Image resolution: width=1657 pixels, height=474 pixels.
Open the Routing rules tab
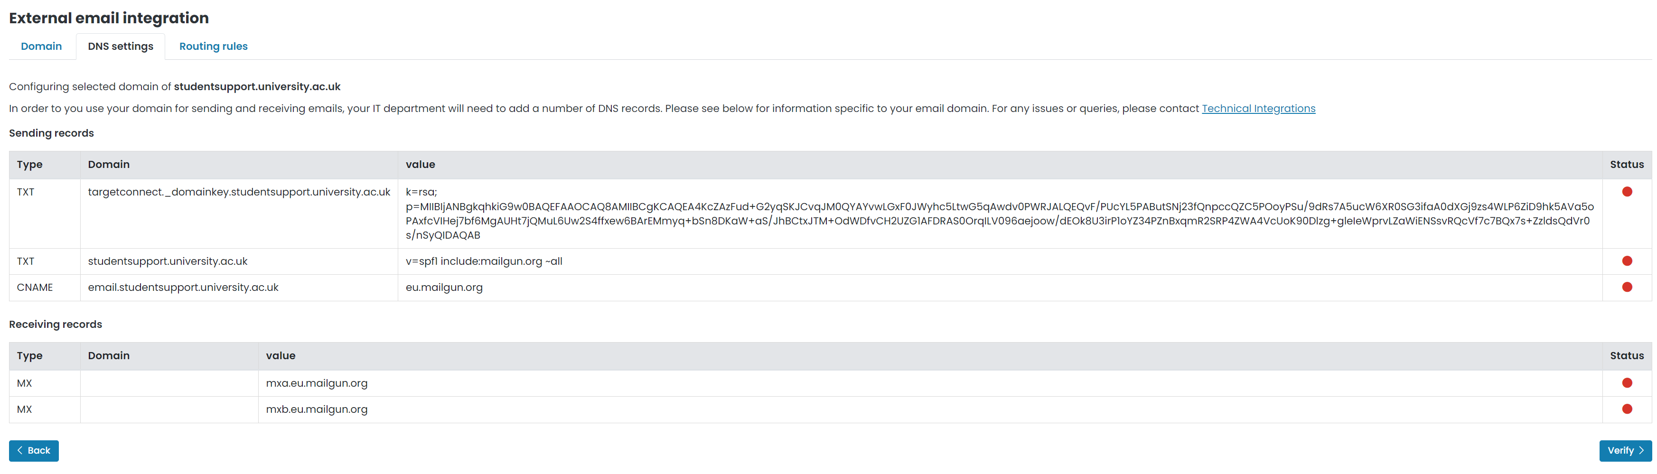coord(213,46)
